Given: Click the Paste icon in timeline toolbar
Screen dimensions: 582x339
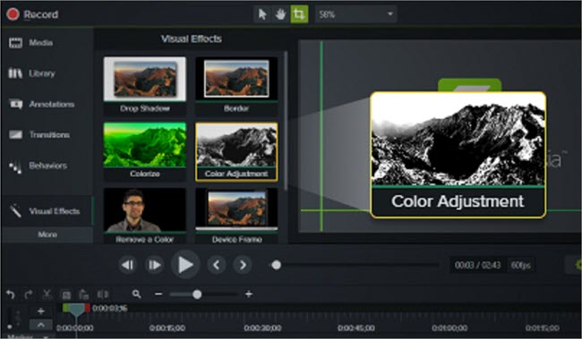Looking at the screenshot, I should (84, 294).
